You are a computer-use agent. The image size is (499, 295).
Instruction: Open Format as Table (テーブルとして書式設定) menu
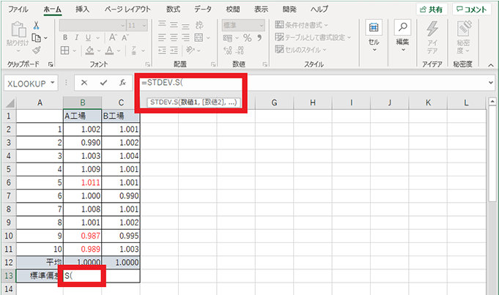click(x=313, y=37)
